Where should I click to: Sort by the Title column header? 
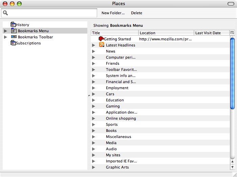click(x=115, y=33)
